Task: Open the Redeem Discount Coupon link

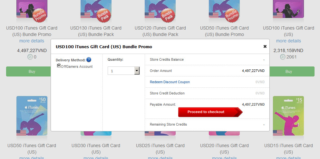Action: (170, 82)
